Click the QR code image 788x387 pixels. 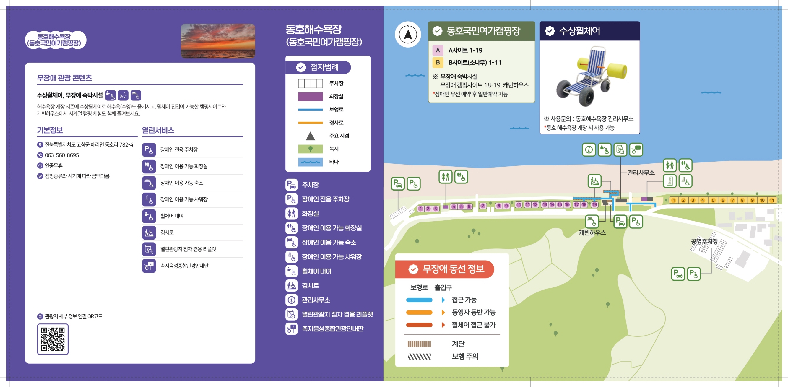tap(53, 339)
